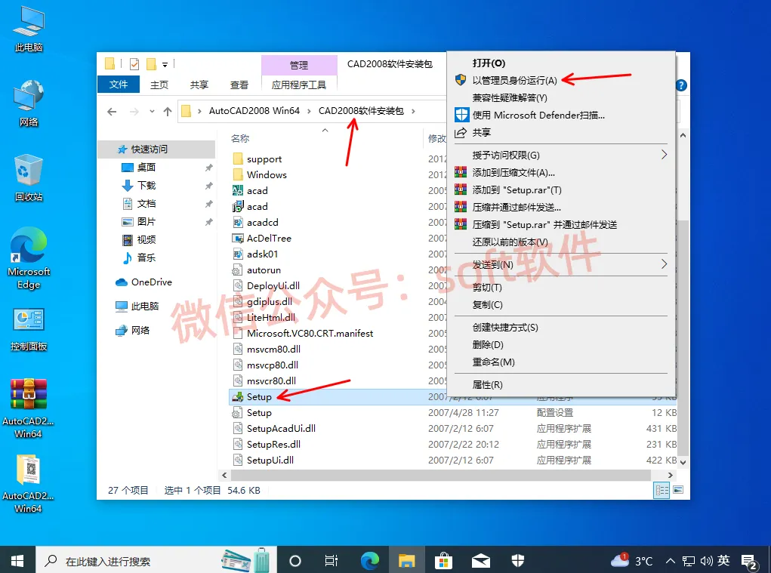Open the Windows Start menu
Image resolution: width=771 pixels, height=573 pixels.
click(x=17, y=560)
